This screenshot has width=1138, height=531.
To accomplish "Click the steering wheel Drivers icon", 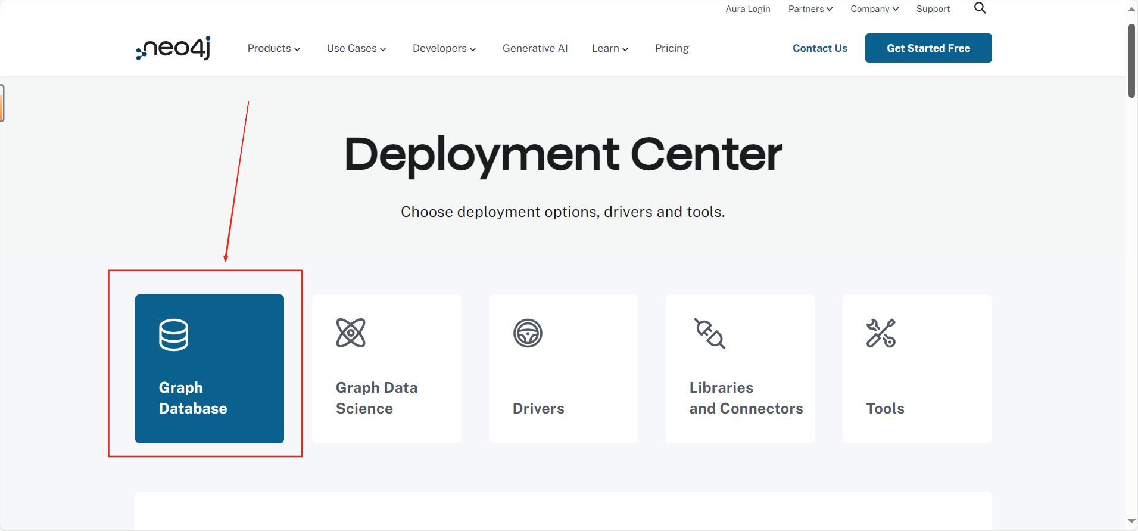I will pos(528,333).
